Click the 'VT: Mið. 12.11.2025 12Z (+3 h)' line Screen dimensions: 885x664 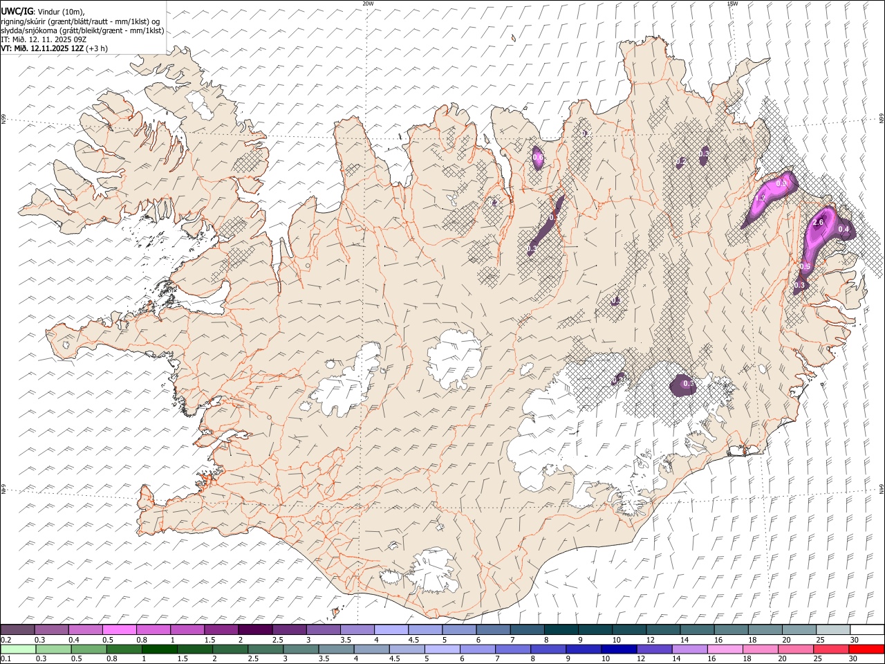pos(54,48)
